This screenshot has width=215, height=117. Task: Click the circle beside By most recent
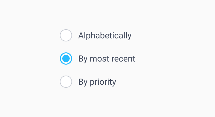(x=66, y=58)
